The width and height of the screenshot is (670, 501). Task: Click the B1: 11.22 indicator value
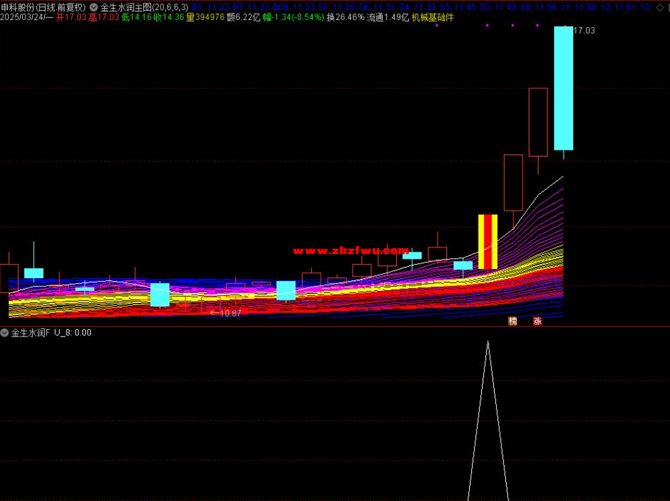(x=211, y=7)
